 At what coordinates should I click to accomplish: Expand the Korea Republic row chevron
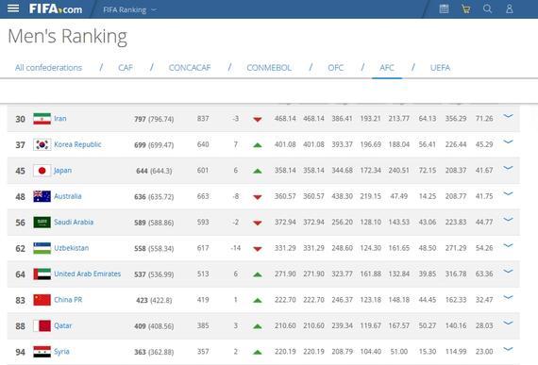508,141
